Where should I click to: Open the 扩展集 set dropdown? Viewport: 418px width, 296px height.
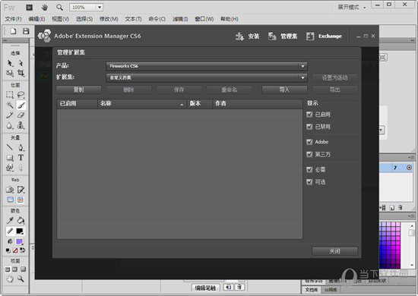tap(207, 77)
